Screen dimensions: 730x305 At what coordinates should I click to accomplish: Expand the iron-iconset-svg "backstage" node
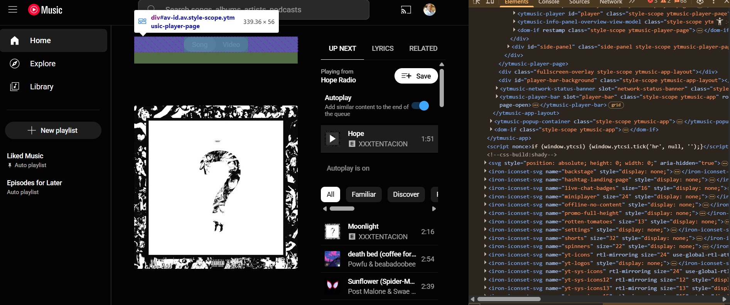tap(485, 171)
